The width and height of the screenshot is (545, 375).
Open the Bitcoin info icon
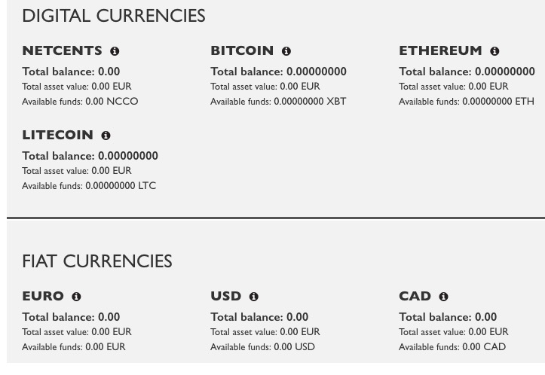286,51
